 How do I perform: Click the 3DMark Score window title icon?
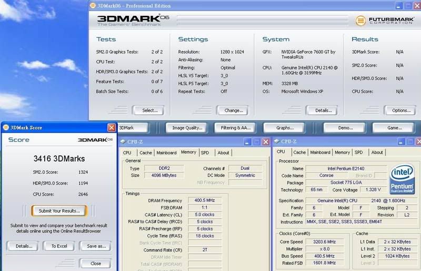click(6, 127)
